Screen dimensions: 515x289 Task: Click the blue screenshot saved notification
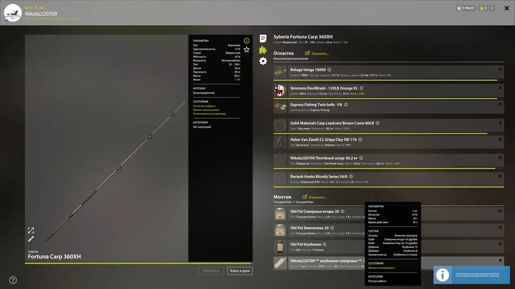(x=472, y=275)
